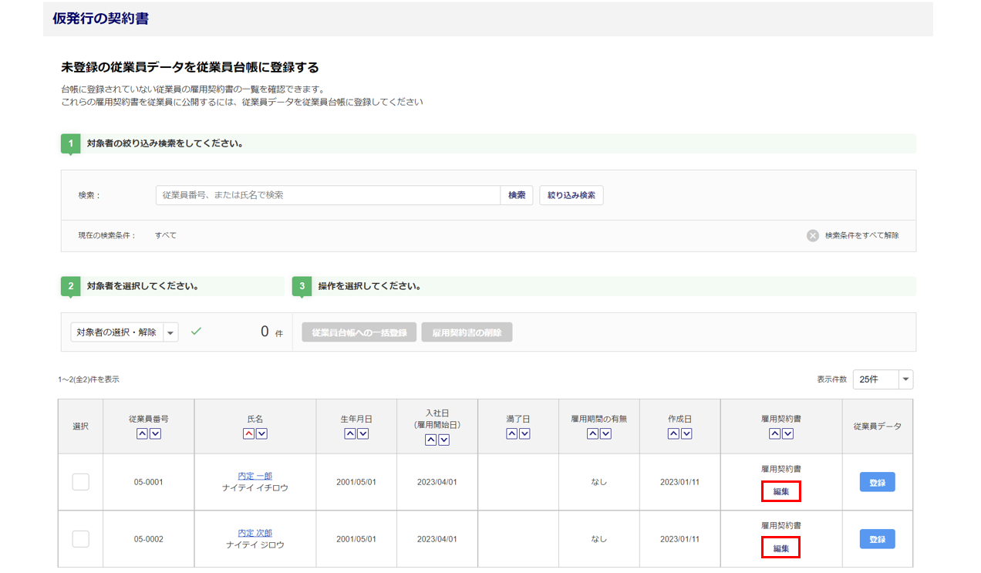Sort 雇用契約書 column ascending

pyautogui.click(x=774, y=434)
